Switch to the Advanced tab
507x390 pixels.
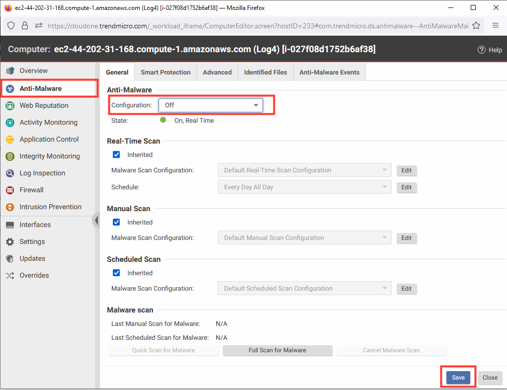click(x=217, y=73)
